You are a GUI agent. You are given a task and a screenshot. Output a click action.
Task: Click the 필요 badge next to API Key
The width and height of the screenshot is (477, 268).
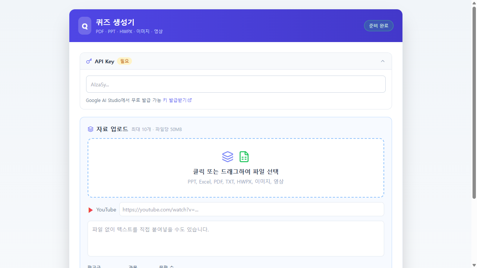124,61
